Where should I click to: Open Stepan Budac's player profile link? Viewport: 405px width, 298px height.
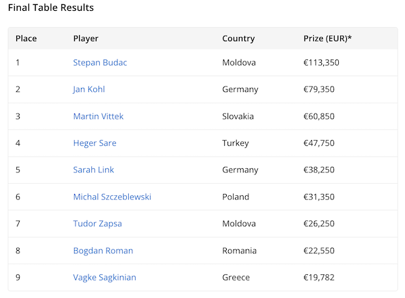pos(100,63)
